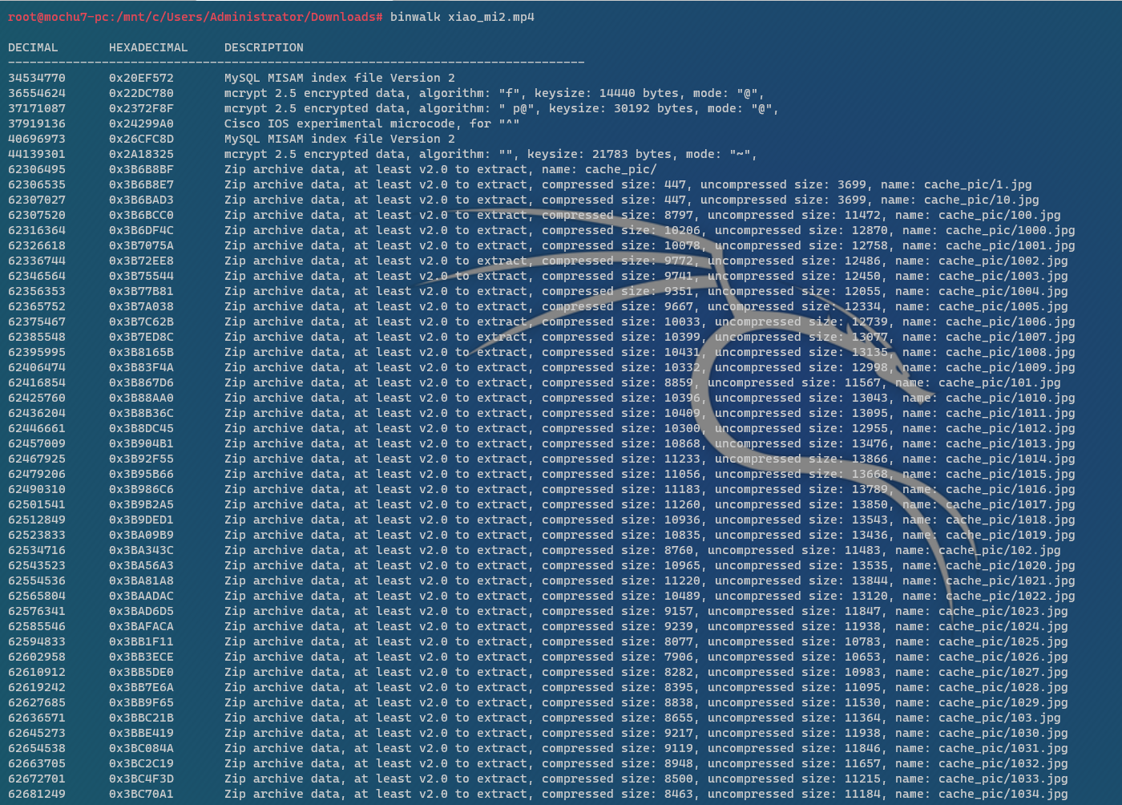Viewport: 1122px width, 805px height.
Task: Click hex value 0x3B72EE8
Action: click(141, 261)
